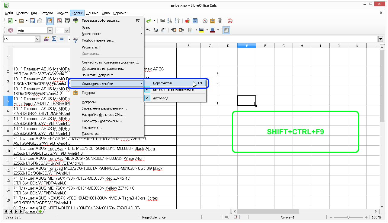
Task: Expand the Язык submenu
Action: pos(107,27)
